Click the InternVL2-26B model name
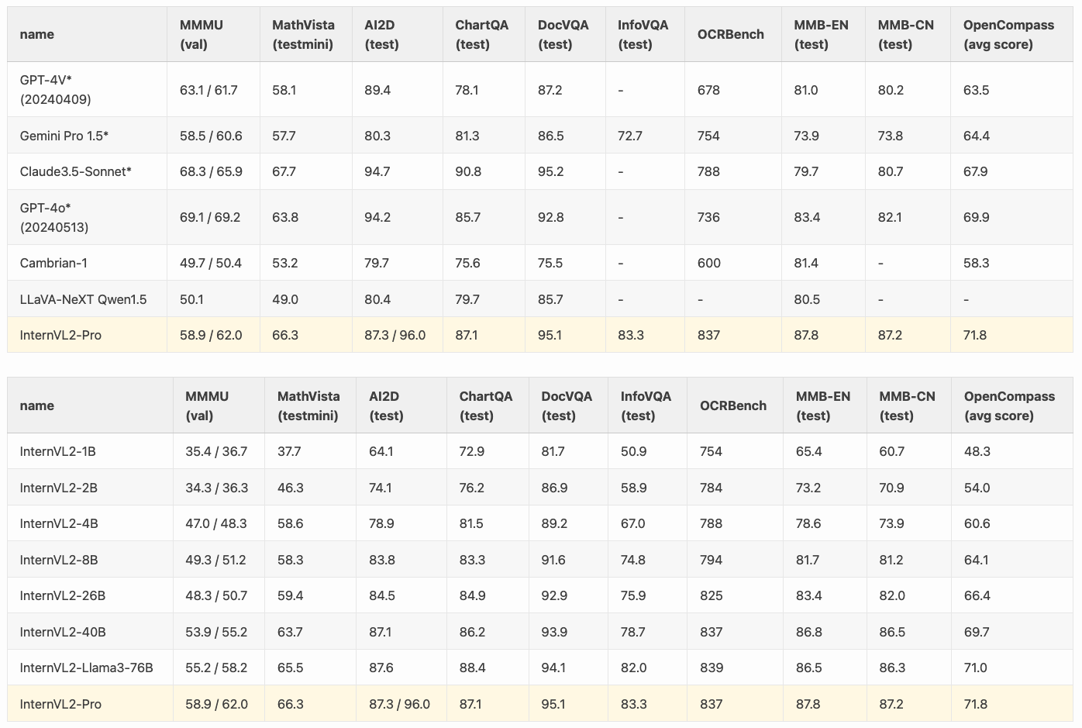Screen dimensions: 1082x728 pyautogui.click(x=62, y=595)
